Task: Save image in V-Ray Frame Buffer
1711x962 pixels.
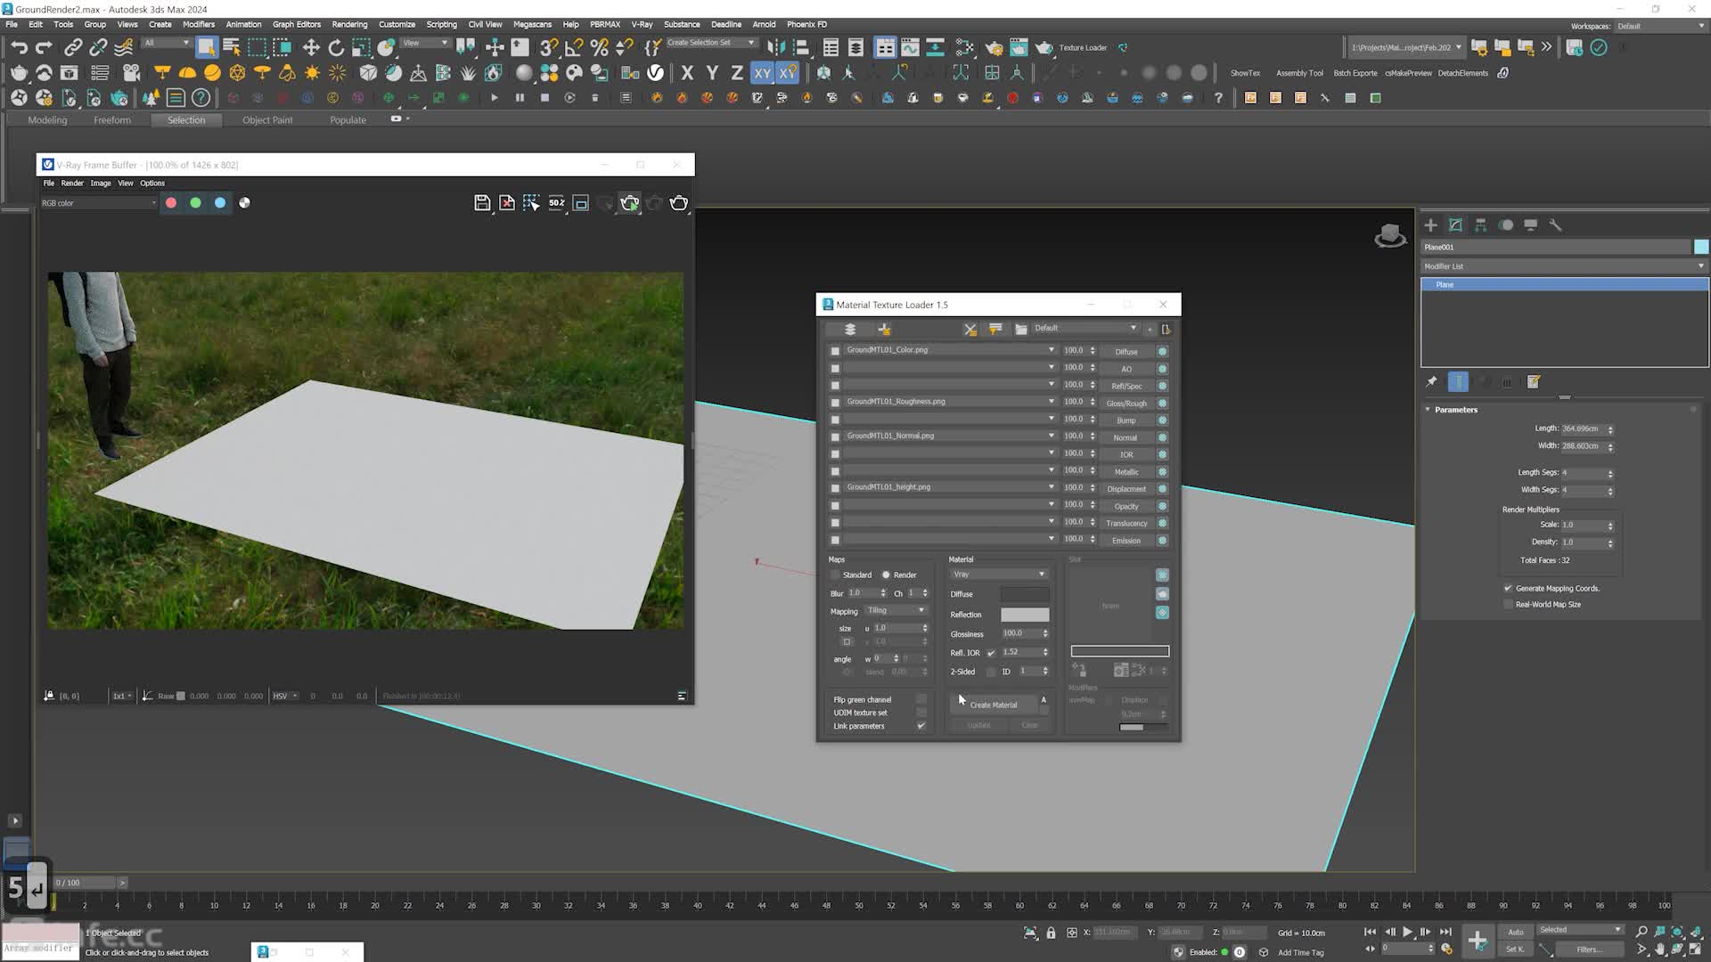Action: click(x=482, y=203)
